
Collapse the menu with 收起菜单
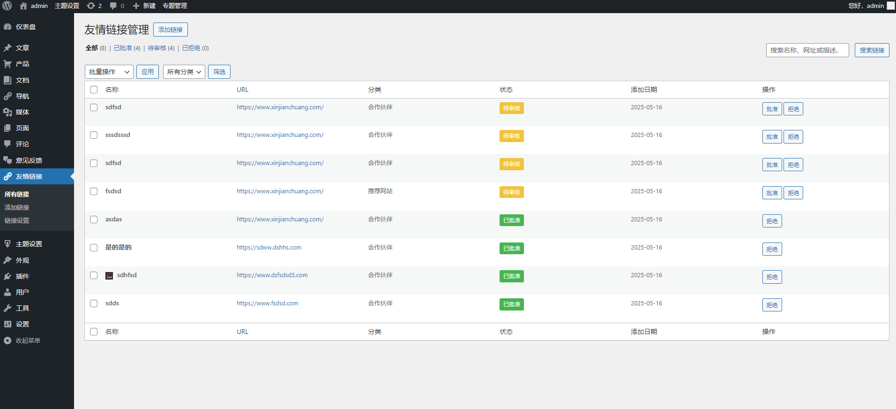(x=27, y=341)
